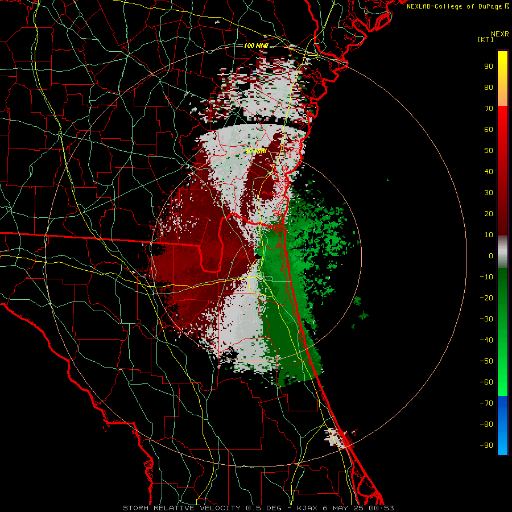This screenshot has width=512, height=512.
Task: Click the positive 50 knot scale label
Action: pyautogui.click(x=489, y=151)
